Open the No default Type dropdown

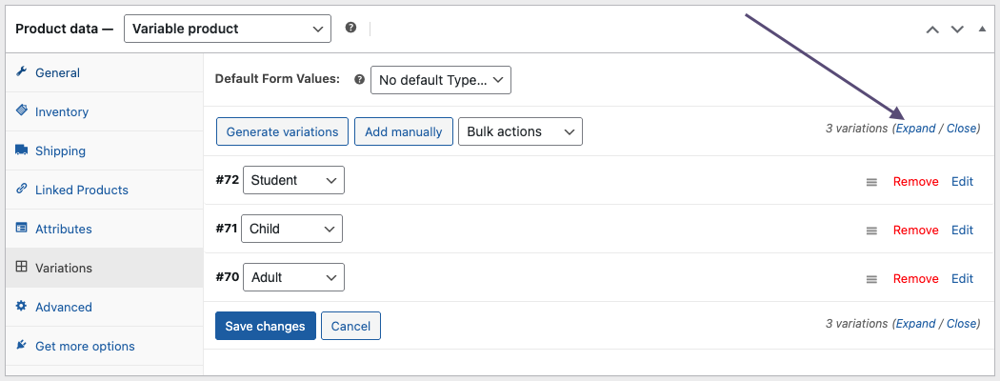[x=440, y=80]
